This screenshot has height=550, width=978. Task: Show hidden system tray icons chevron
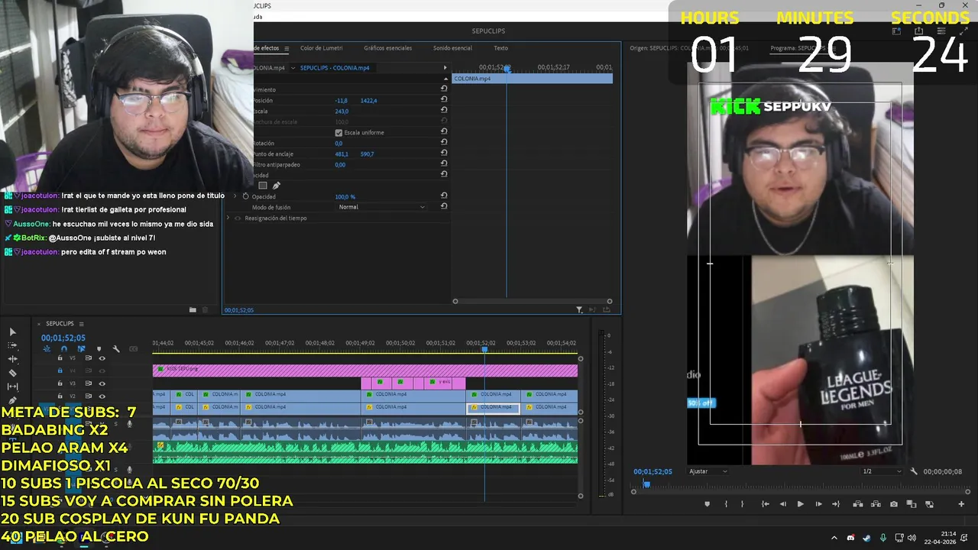coord(834,538)
